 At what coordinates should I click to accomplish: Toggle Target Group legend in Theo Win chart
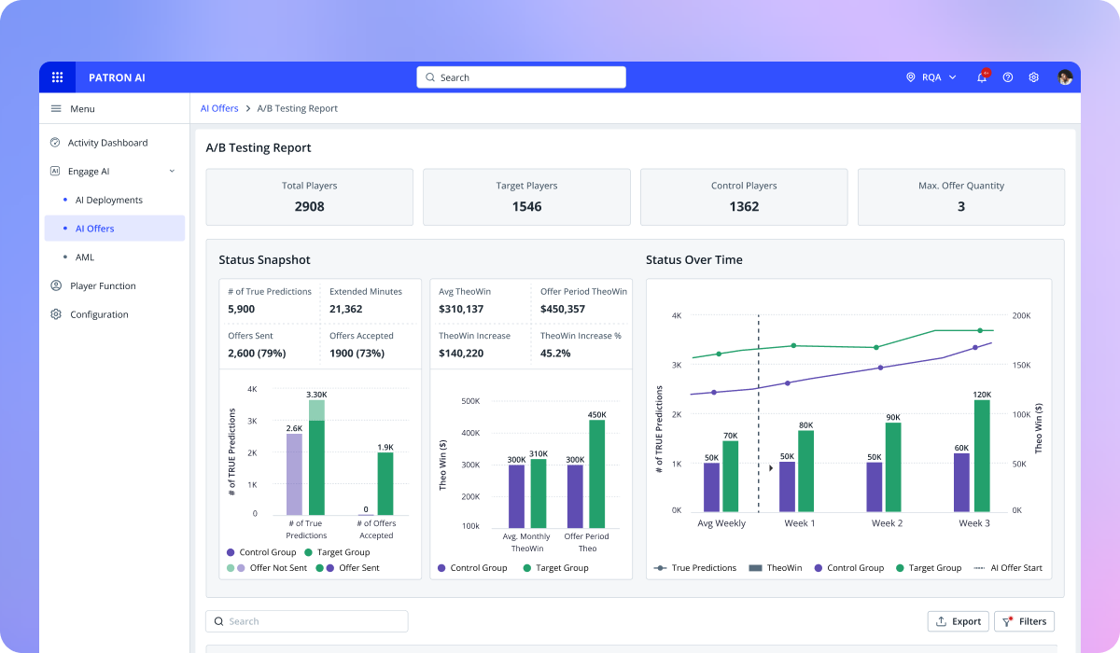click(555, 568)
